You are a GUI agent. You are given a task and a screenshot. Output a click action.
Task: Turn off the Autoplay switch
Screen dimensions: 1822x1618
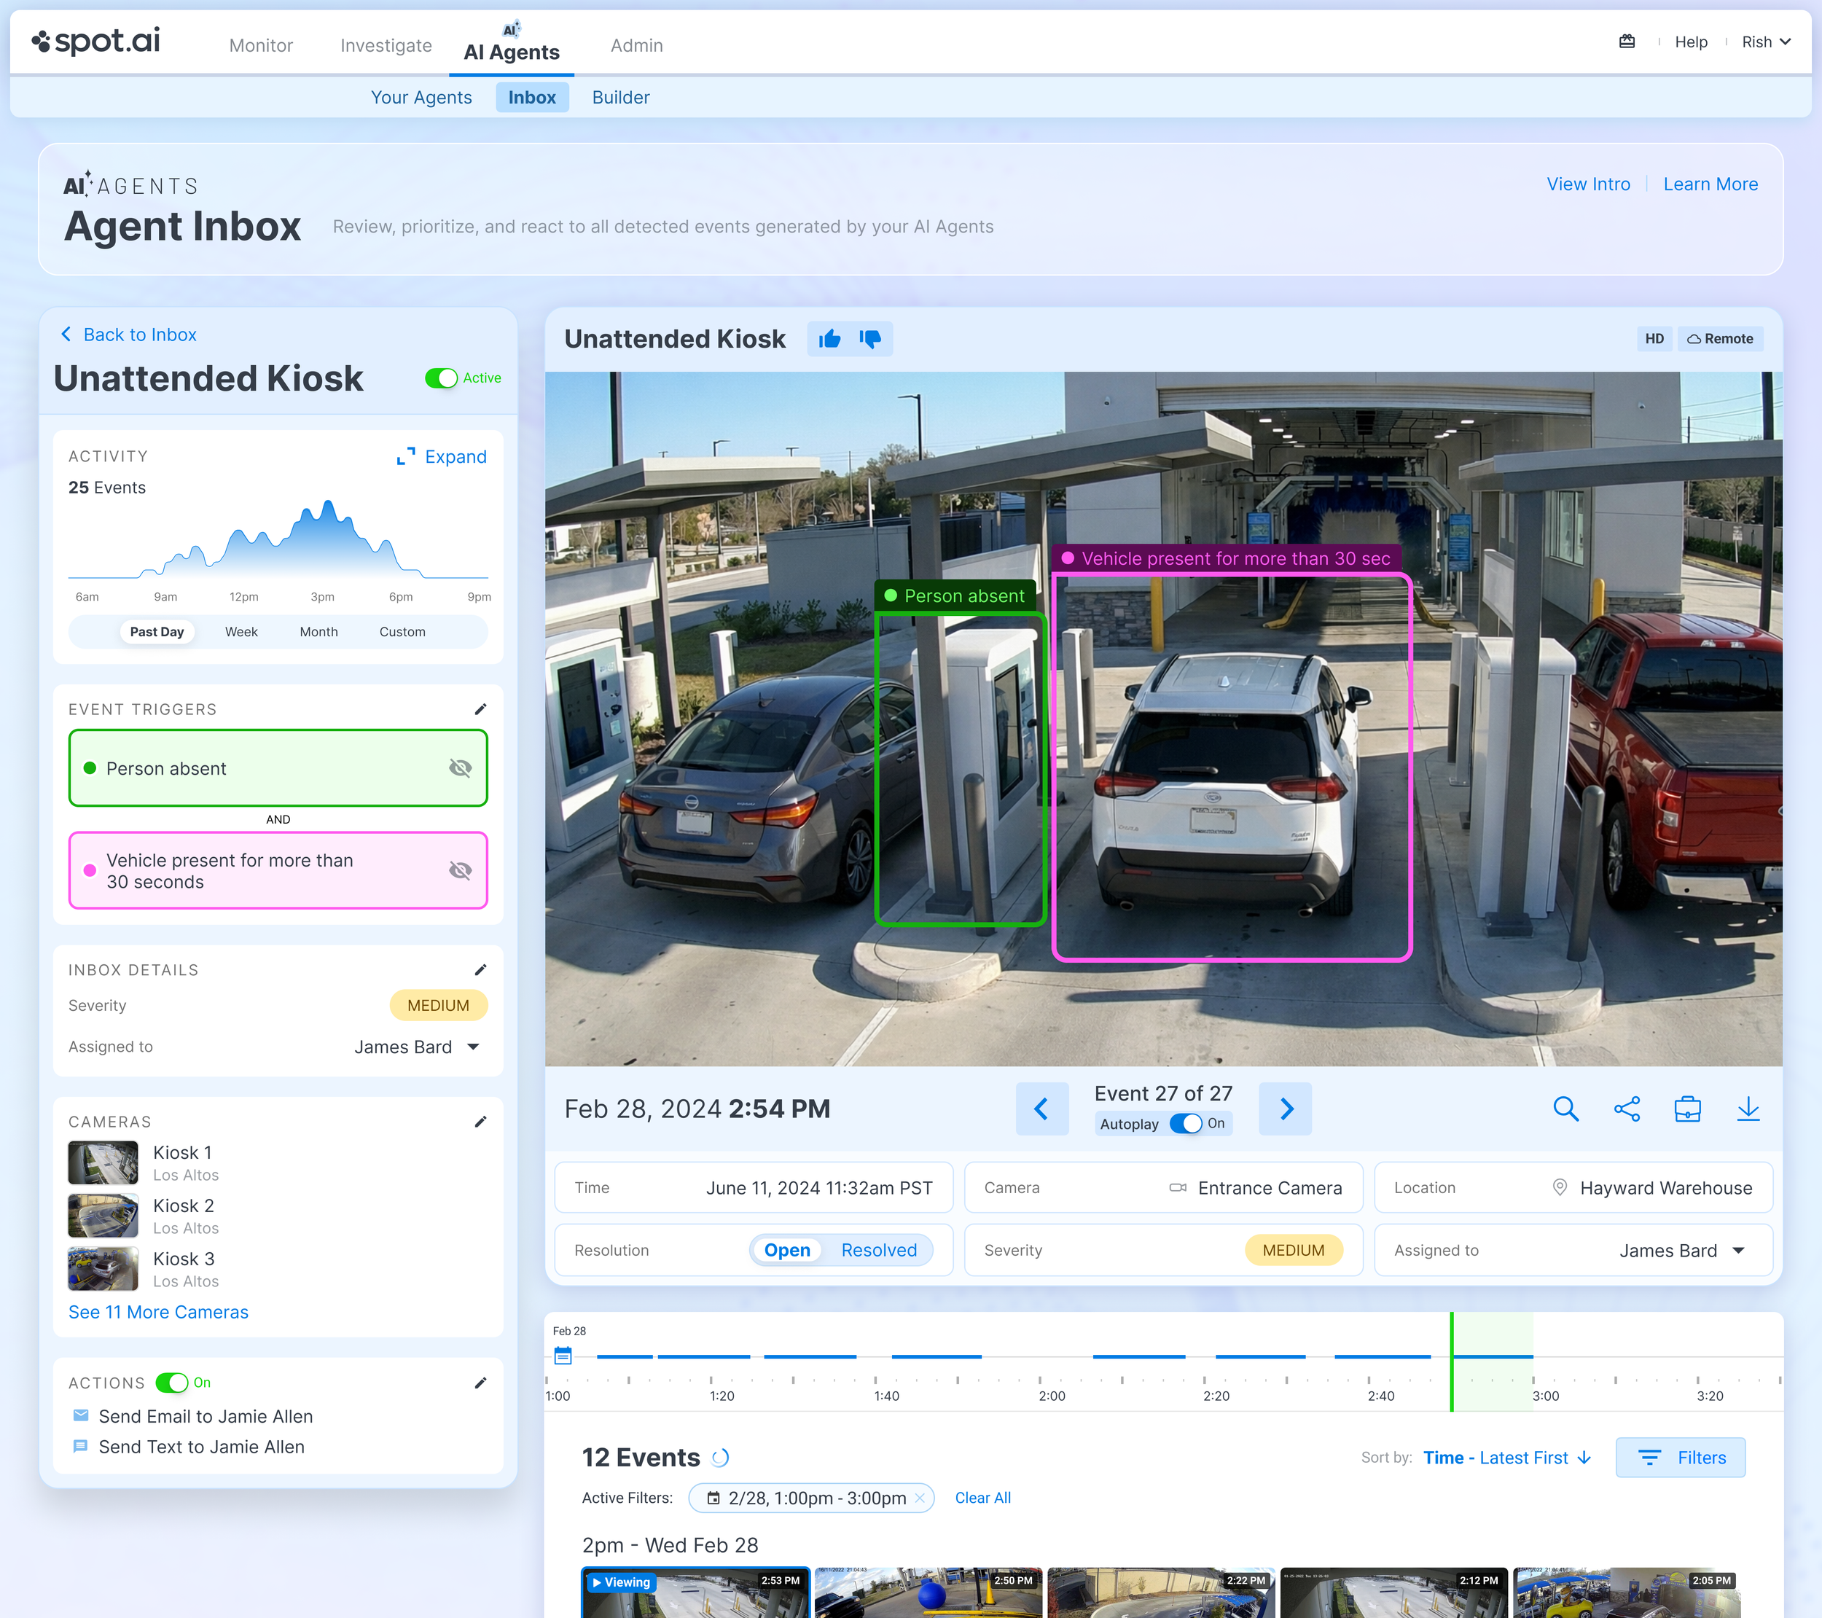[1186, 1123]
